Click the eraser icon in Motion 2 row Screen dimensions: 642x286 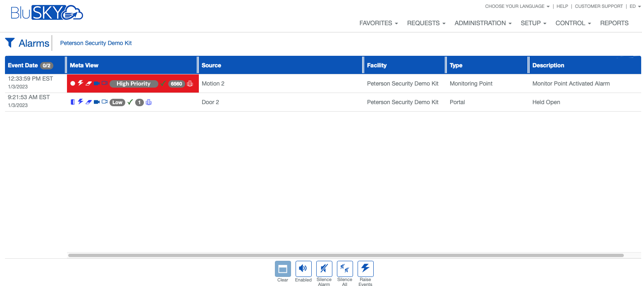[88, 83]
